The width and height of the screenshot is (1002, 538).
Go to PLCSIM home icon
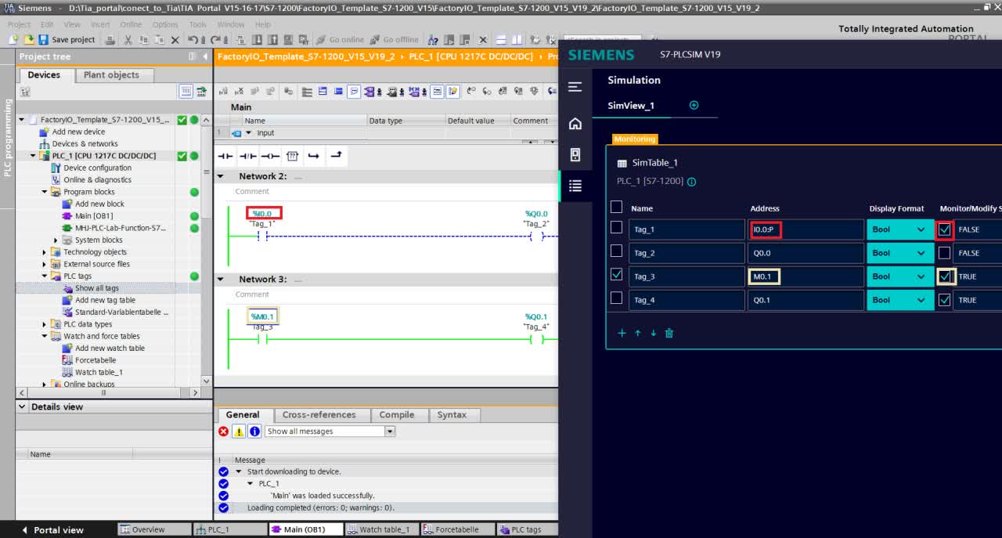click(x=575, y=124)
